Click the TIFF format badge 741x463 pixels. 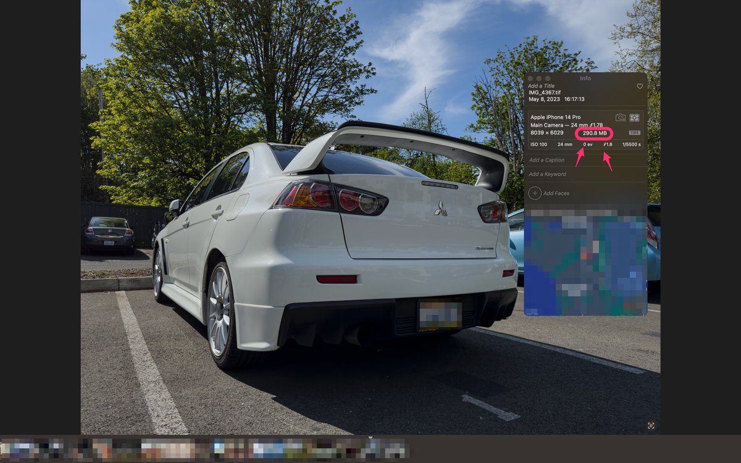coord(634,133)
